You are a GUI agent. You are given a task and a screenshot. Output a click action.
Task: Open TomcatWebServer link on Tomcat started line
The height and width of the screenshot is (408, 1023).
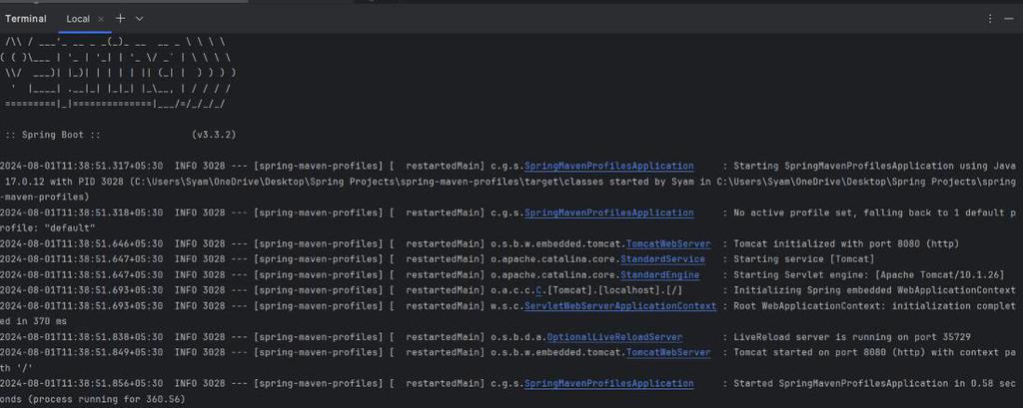coord(668,352)
